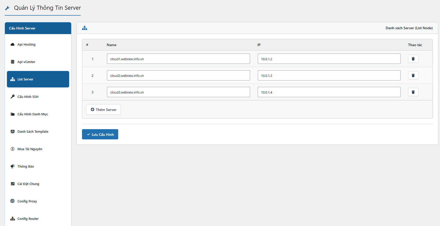This screenshot has height=226, width=440.
Task: Click the globe icon for Config Proxy
Action: [12, 201]
